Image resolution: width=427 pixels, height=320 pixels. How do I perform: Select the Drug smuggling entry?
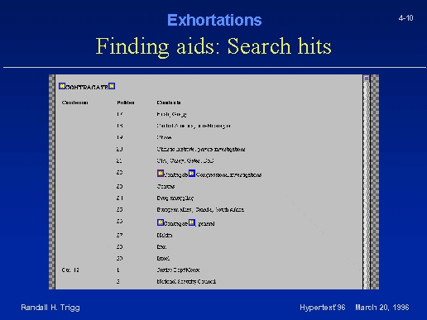175,198
